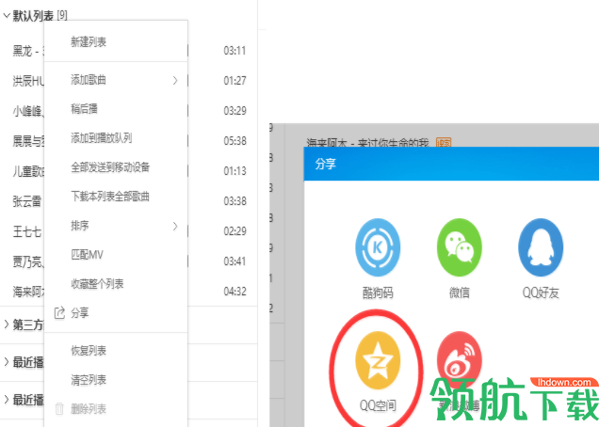The width and height of the screenshot is (599, 427).
Task: Click duration 04:32
Action: pyautogui.click(x=235, y=292)
